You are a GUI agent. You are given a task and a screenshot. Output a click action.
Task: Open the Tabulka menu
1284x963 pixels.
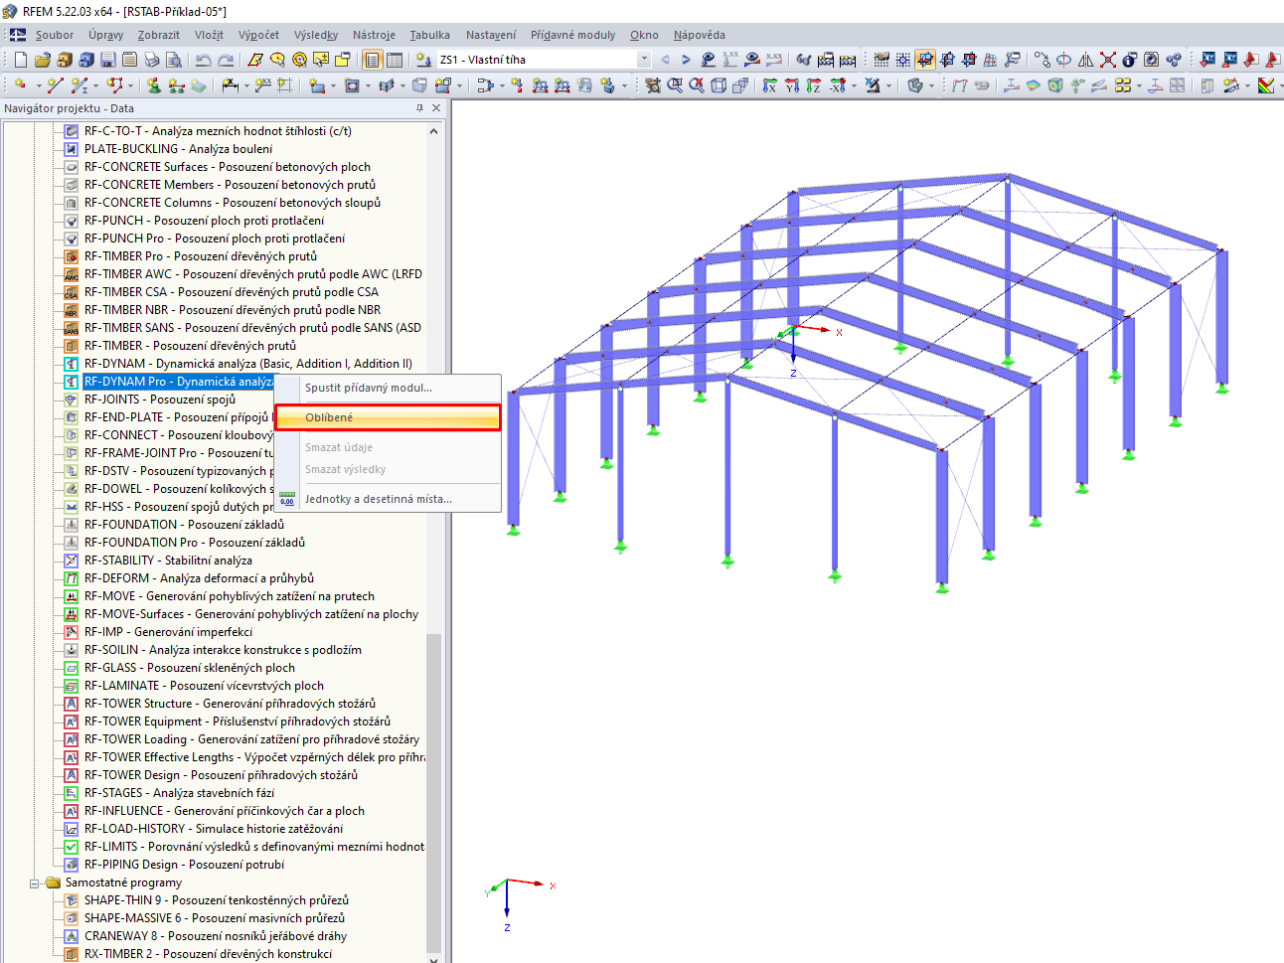429,35
